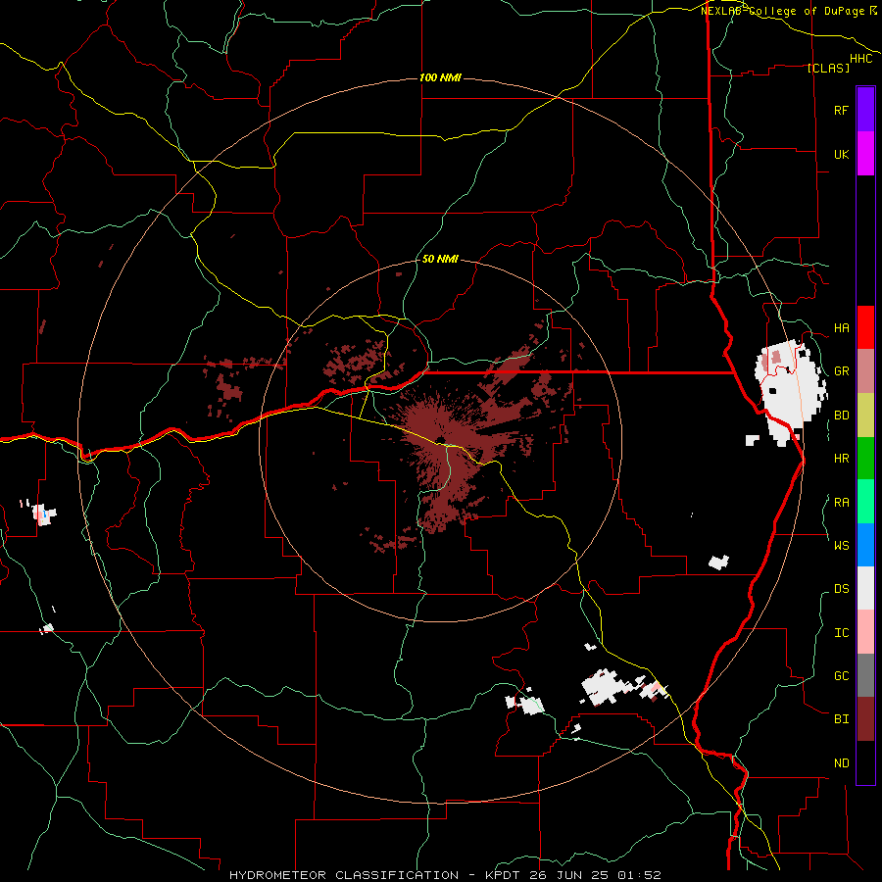882x882 pixels.
Task: Click the "UK" legend label
Action: pos(842,154)
